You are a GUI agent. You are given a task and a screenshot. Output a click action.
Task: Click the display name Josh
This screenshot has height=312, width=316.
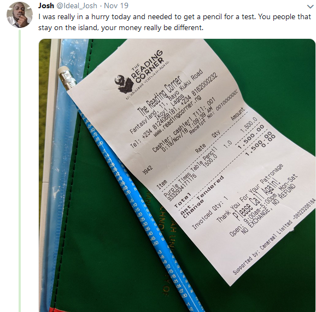[x=46, y=5]
